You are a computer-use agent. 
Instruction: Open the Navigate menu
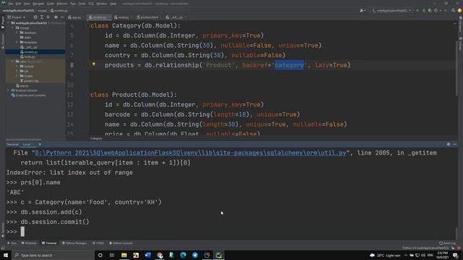[x=38, y=4]
